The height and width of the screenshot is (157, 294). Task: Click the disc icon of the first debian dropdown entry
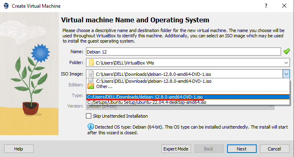tap(91, 81)
